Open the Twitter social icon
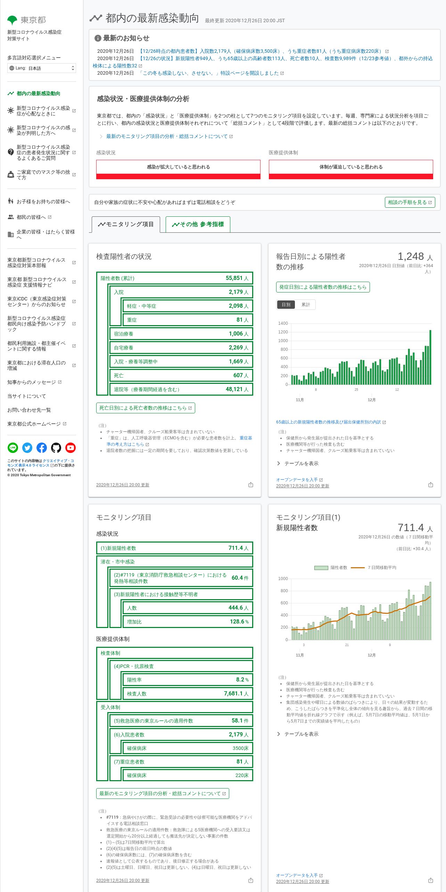446x892 pixels. [x=27, y=448]
